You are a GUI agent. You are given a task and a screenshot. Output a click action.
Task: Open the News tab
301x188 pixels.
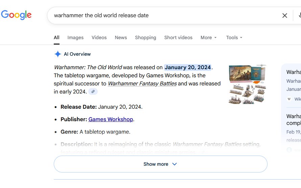[121, 37]
